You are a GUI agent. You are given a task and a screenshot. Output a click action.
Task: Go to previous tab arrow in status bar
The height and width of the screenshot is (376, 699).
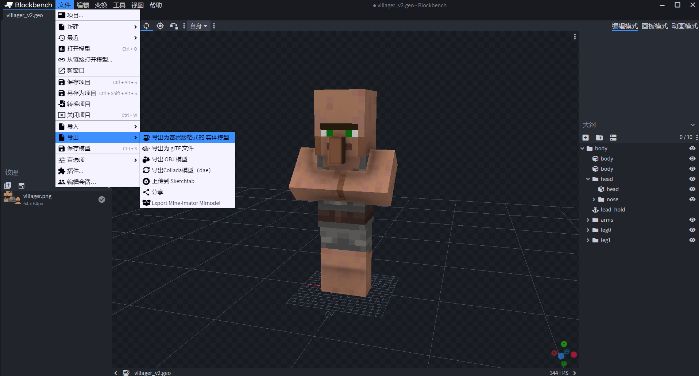pos(116,373)
